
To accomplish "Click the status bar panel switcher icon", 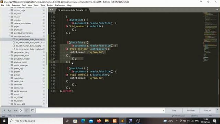I will tap(3, 116).
